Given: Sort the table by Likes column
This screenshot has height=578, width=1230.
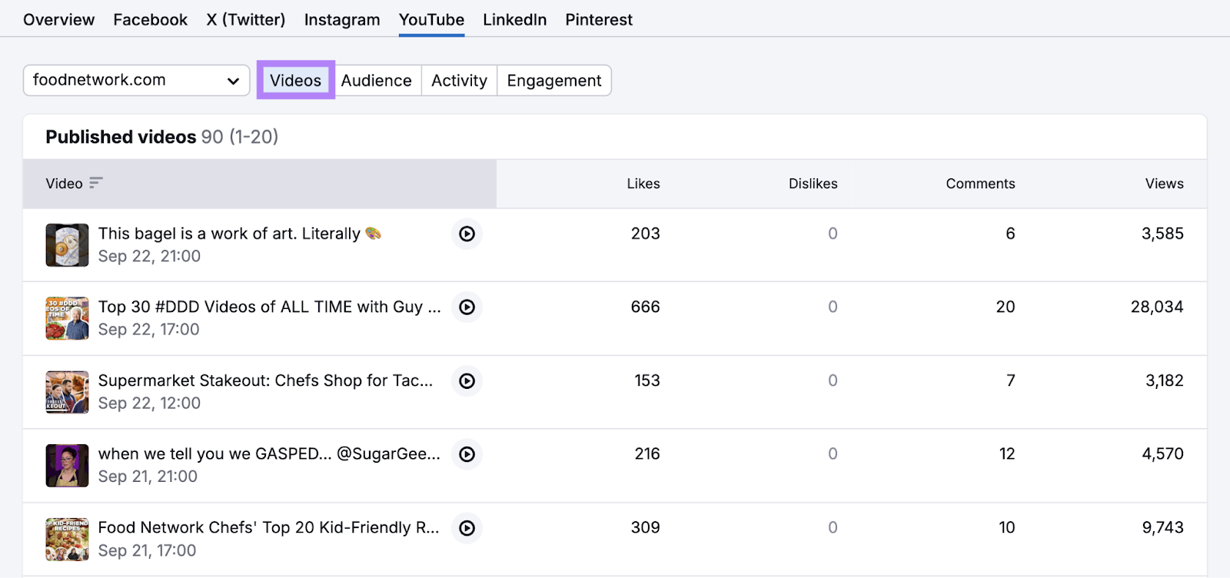Looking at the screenshot, I should pos(643,184).
